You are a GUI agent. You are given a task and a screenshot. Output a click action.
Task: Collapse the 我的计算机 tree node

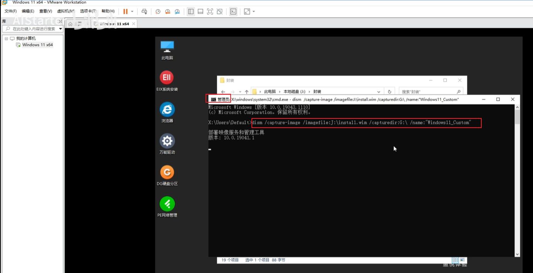point(7,38)
